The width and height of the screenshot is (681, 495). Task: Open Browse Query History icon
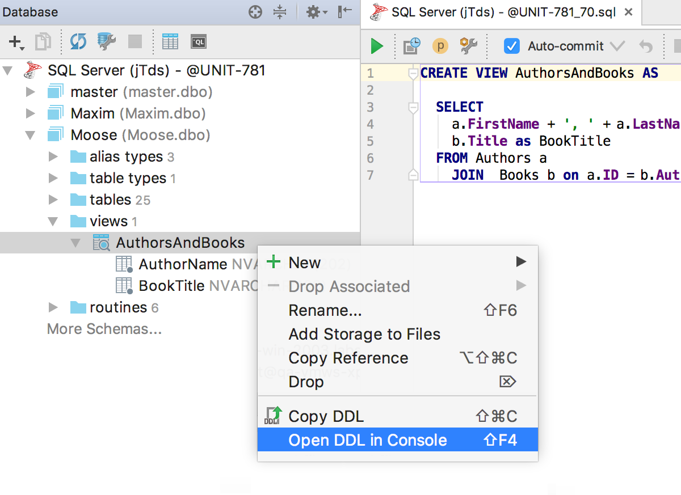point(411,46)
